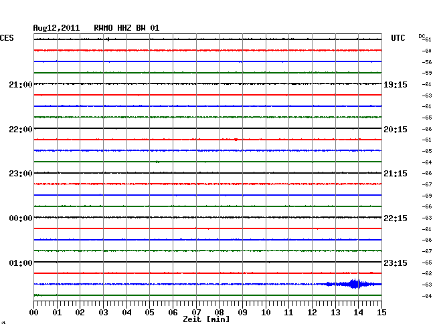Select the 21:00 local time label

tap(21, 84)
